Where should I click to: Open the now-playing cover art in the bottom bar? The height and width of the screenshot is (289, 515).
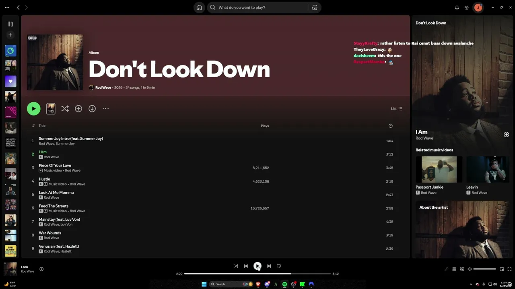(x=10, y=269)
